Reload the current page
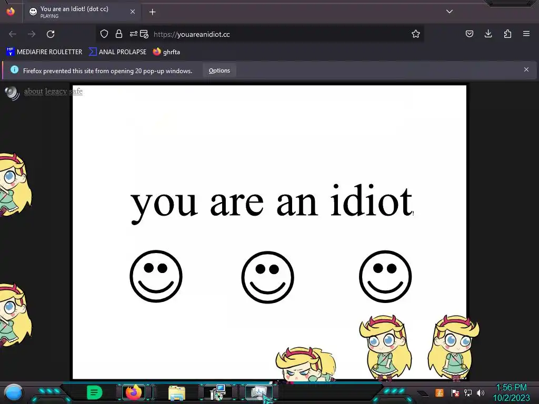 point(51,34)
